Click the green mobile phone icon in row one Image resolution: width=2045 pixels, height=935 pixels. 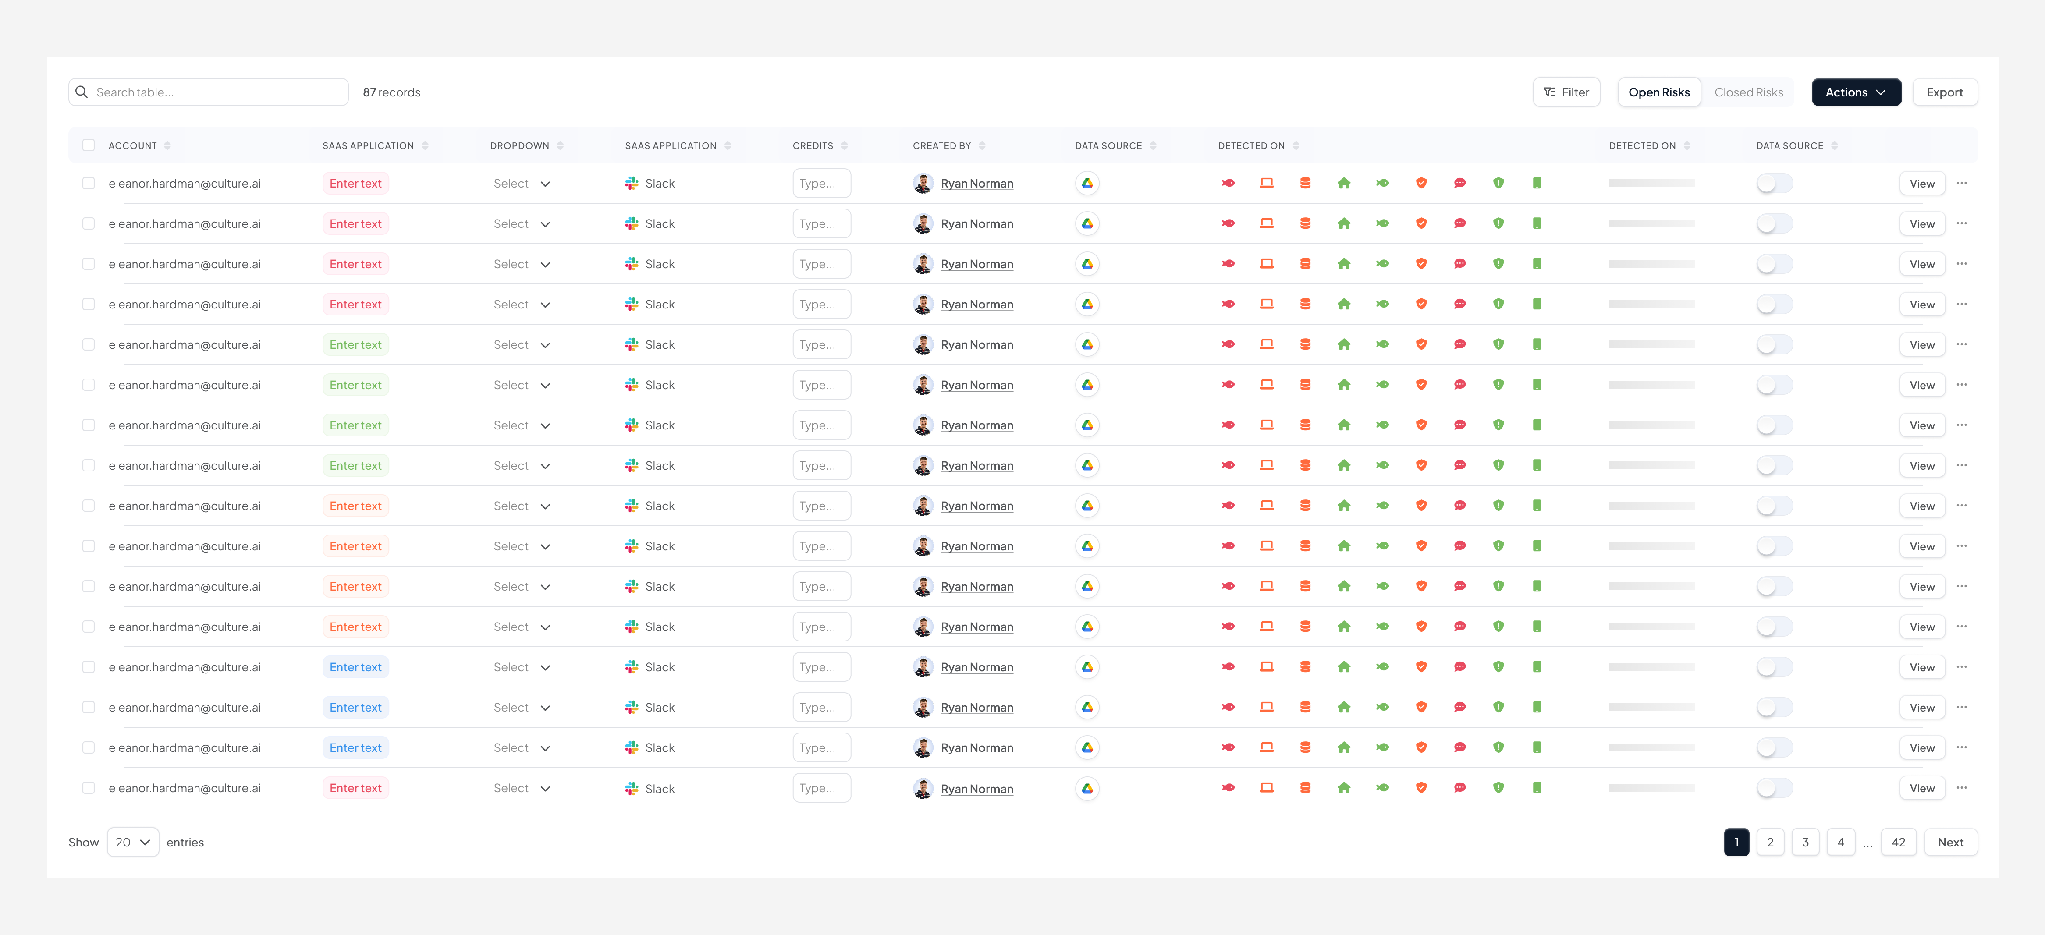(x=1538, y=183)
